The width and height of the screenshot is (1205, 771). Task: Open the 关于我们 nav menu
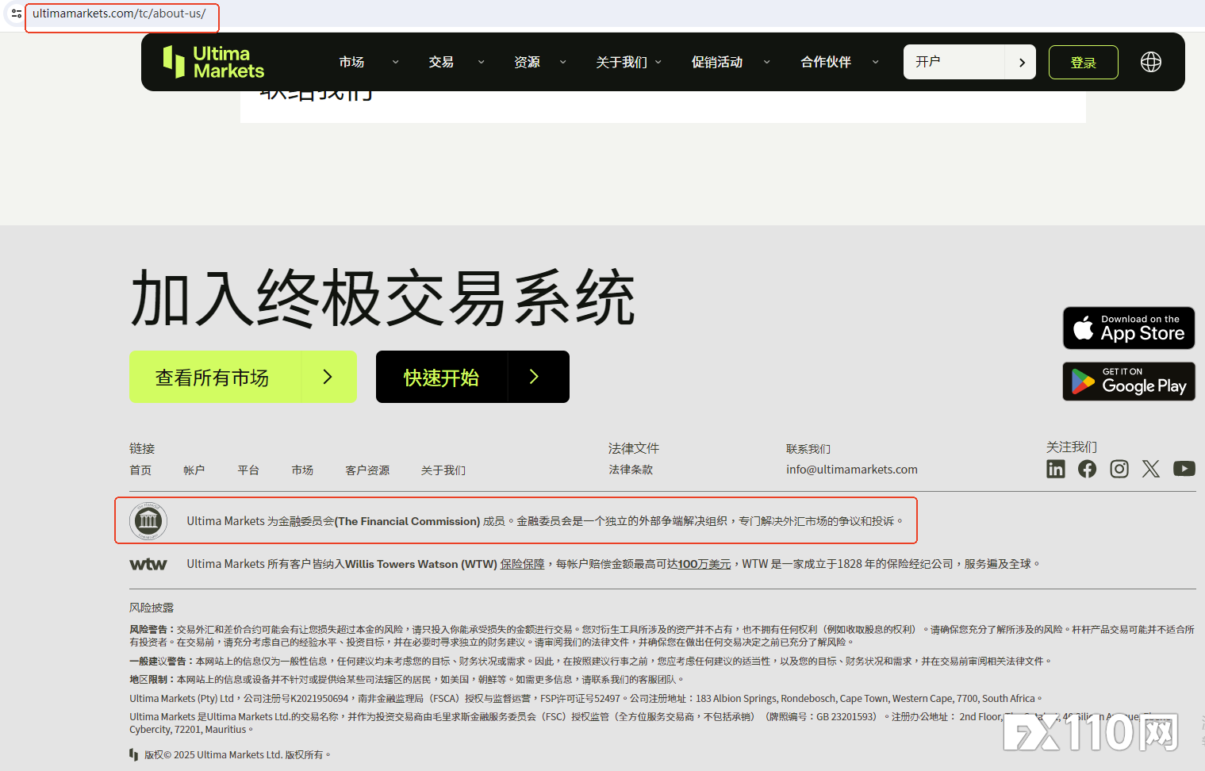(x=621, y=62)
